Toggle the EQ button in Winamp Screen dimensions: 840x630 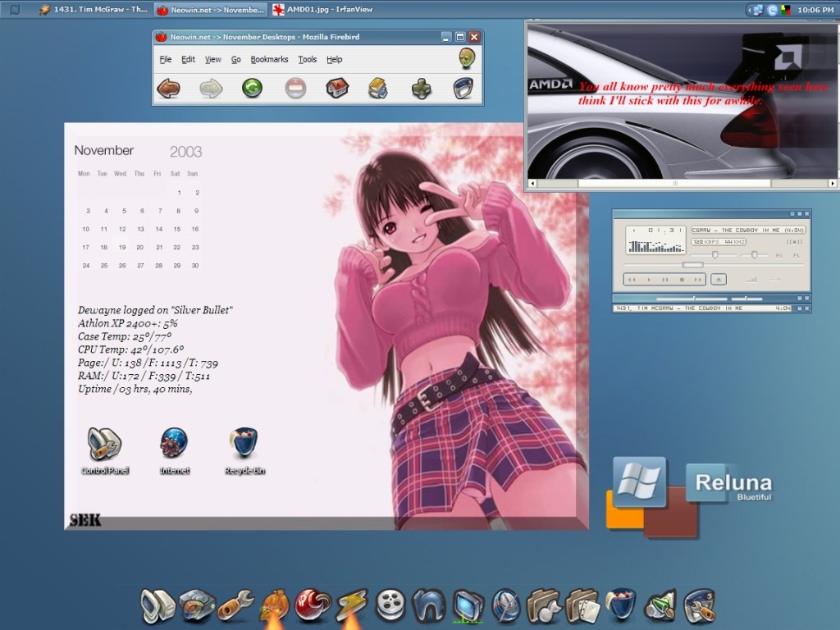coord(778,256)
